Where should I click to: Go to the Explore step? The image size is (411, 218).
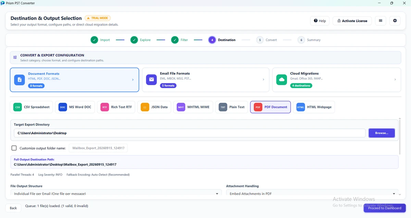(140, 40)
